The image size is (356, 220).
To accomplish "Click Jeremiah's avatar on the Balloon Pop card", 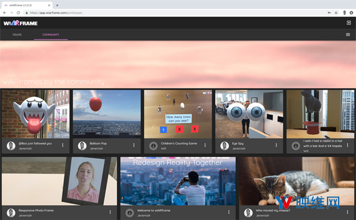I will 82,146.
